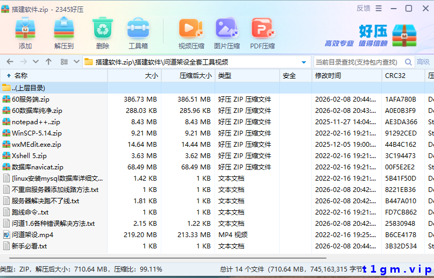Click zip icon of 60服务端.zip
This screenshot has width=434, height=278.
point(6,99)
